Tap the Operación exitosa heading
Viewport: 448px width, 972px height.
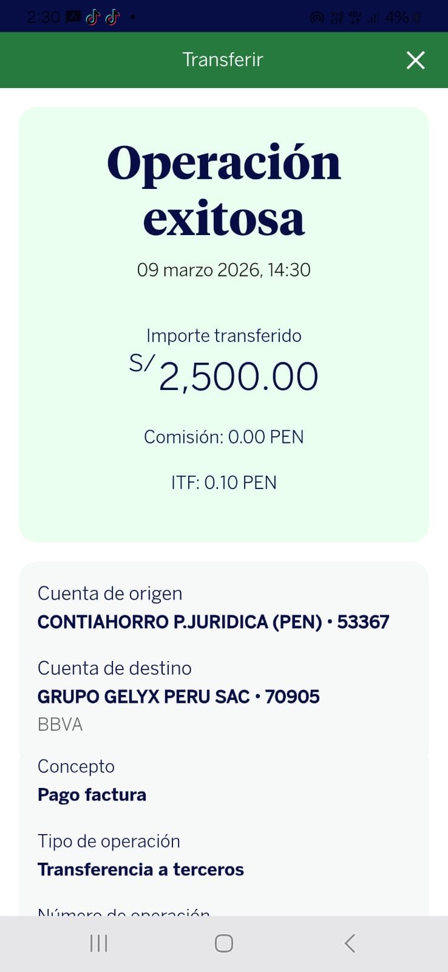pyautogui.click(x=224, y=190)
